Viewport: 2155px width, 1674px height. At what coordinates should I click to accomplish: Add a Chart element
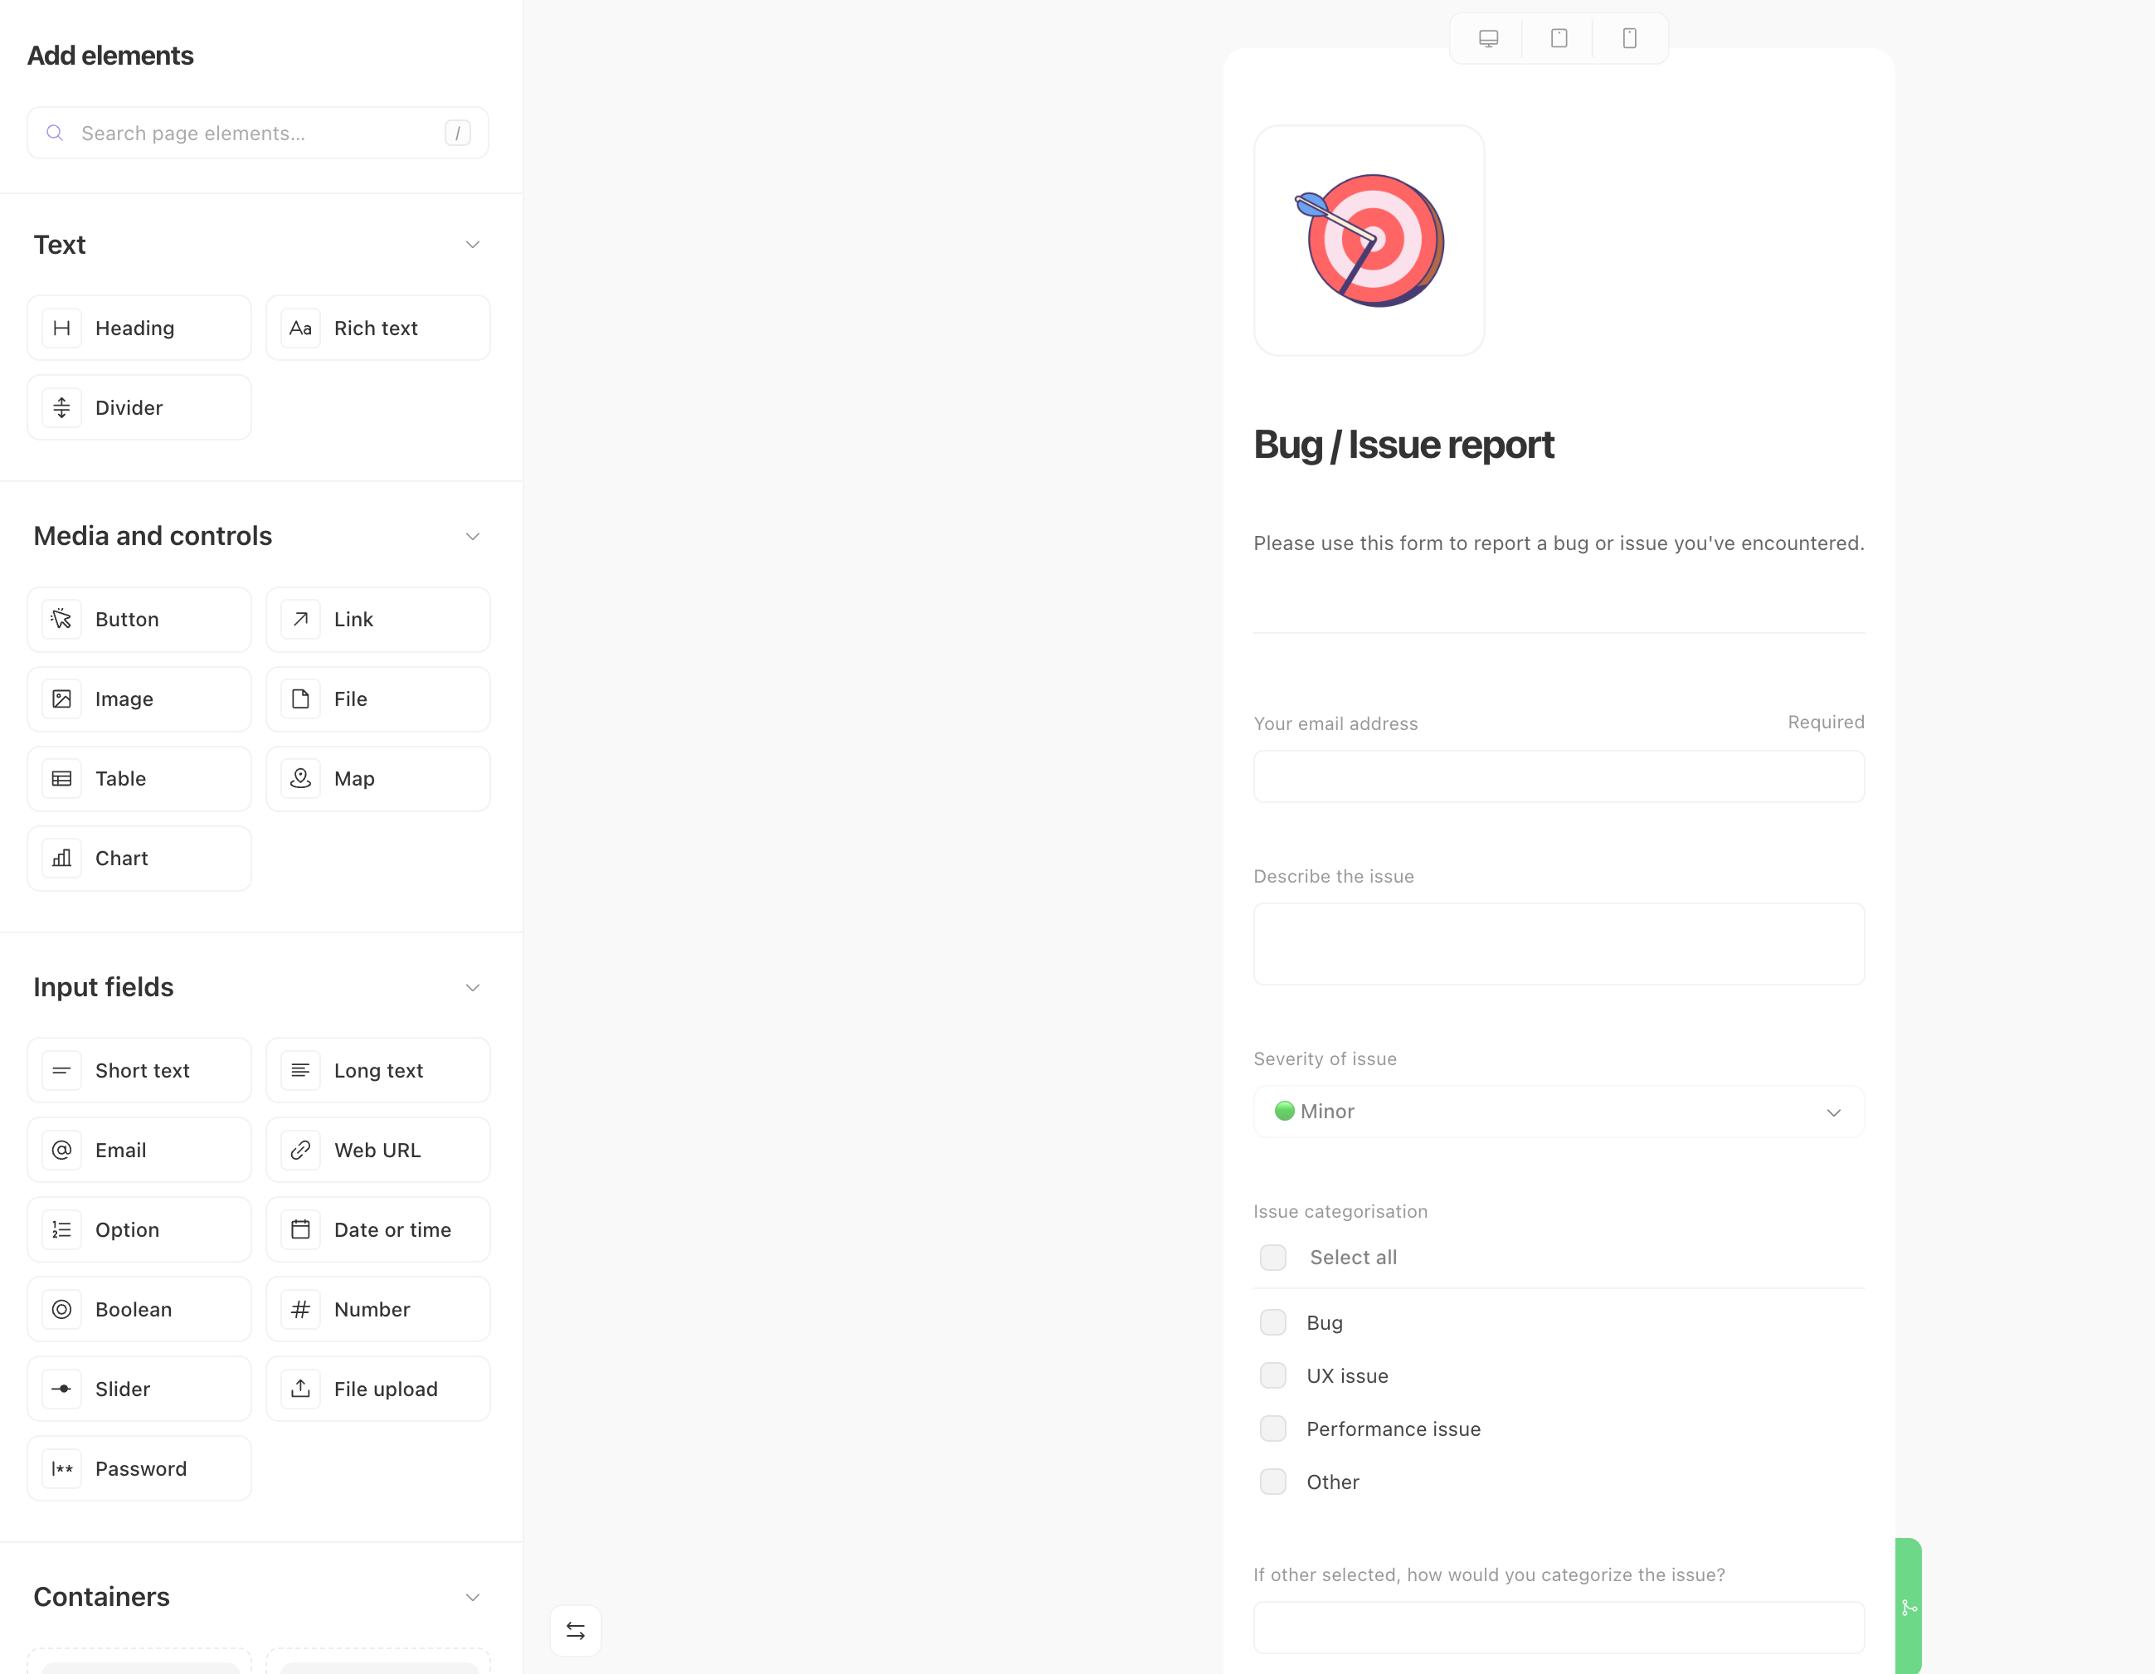coord(139,858)
